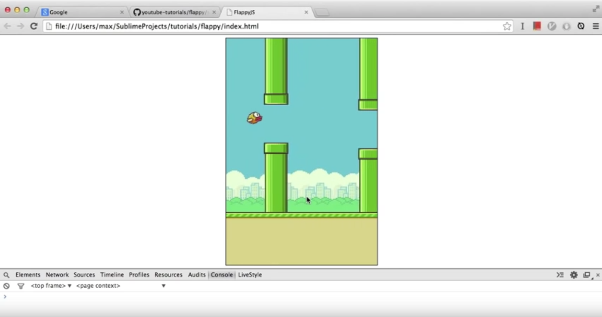Image resolution: width=602 pixels, height=317 pixels.
Task: Bookmark this page with the star icon
Action: pyautogui.click(x=507, y=26)
